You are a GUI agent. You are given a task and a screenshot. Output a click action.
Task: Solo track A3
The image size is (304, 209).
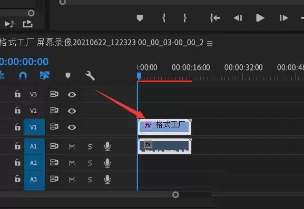[90, 180]
